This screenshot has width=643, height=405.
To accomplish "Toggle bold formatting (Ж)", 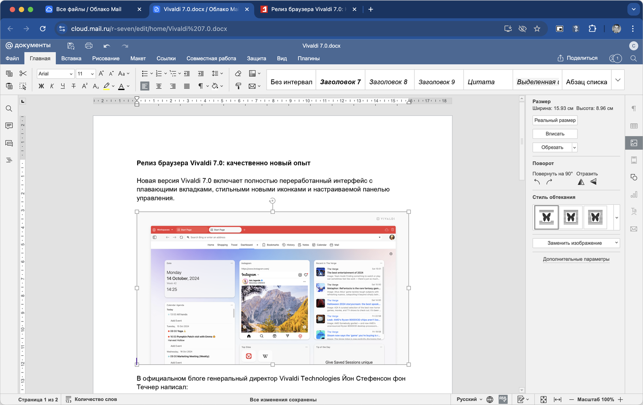I will coord(41,86).
